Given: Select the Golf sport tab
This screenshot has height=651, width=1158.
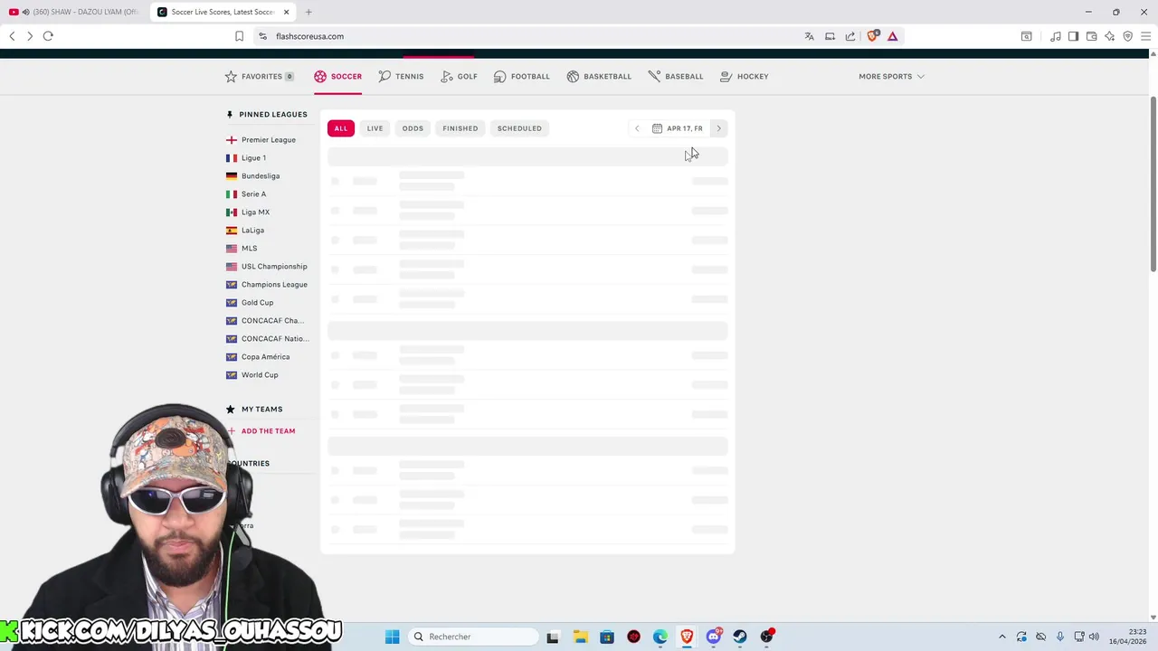Looking at the screenshot, I should coord(459,76).
